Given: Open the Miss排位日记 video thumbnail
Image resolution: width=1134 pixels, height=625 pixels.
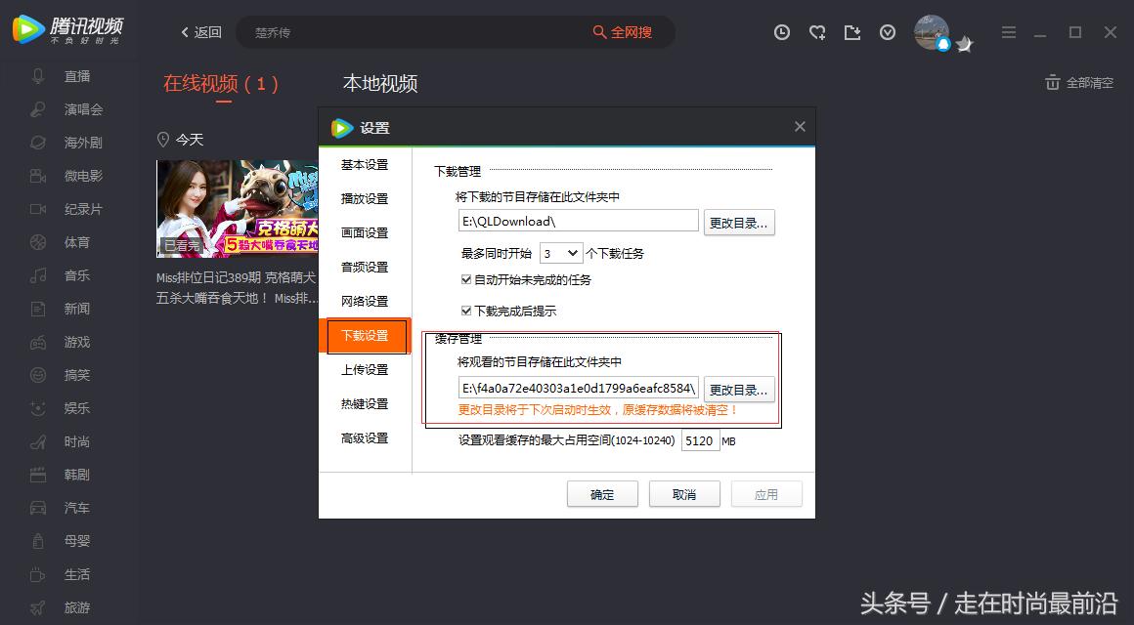Looking at the screenshot, I should coord(238,208).
